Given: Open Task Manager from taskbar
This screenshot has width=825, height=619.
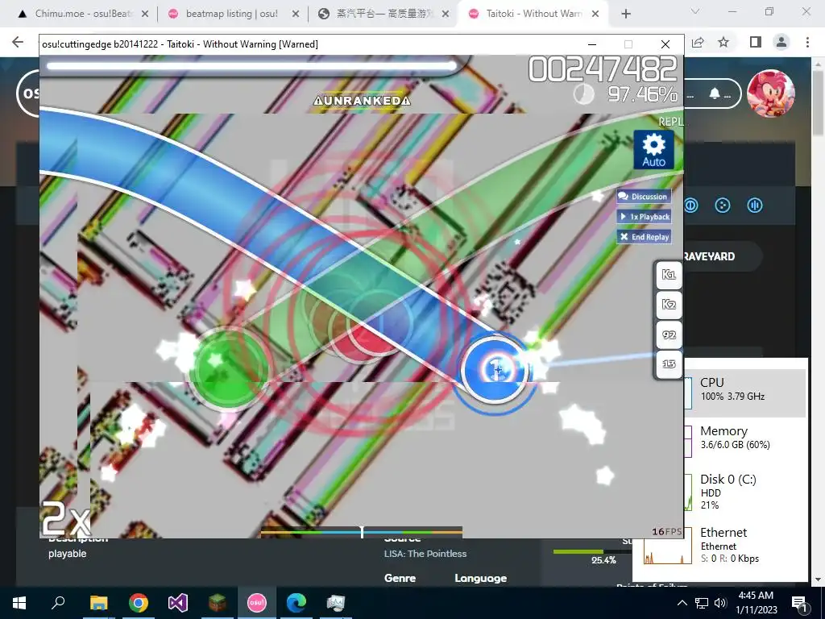Looking at the screenshot, I should click(336, 603).
